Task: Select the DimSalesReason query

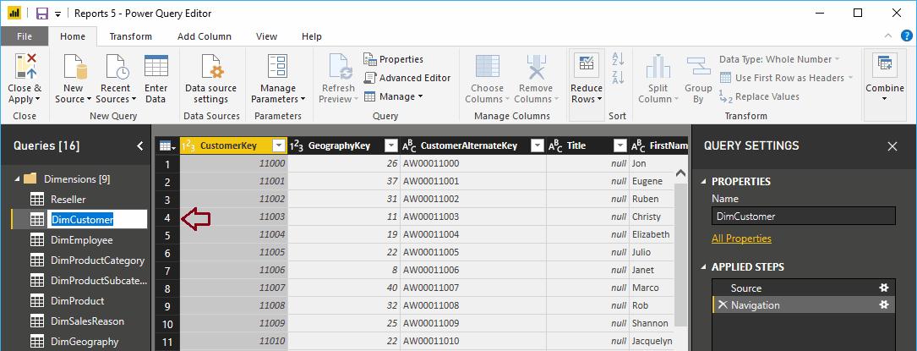Action: tap(87, 321)
